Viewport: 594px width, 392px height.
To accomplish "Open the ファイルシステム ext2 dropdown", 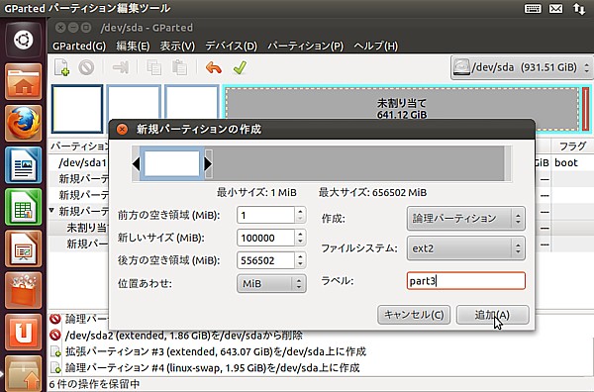I will [x=466, y=248].
